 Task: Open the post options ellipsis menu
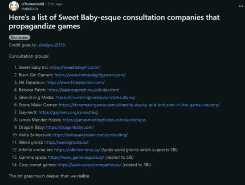(x=241, y=6)
